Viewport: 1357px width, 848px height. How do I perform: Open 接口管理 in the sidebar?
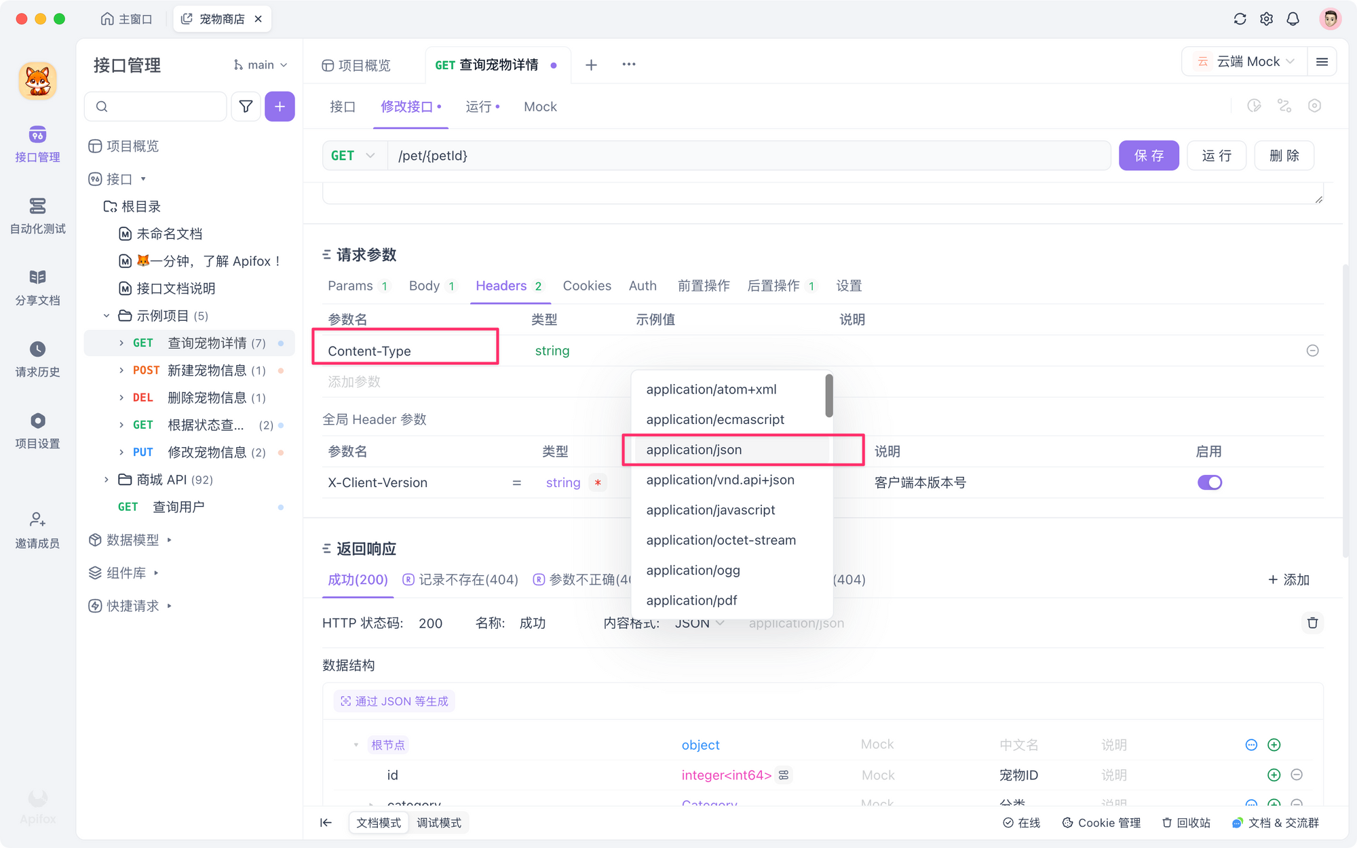37,144
